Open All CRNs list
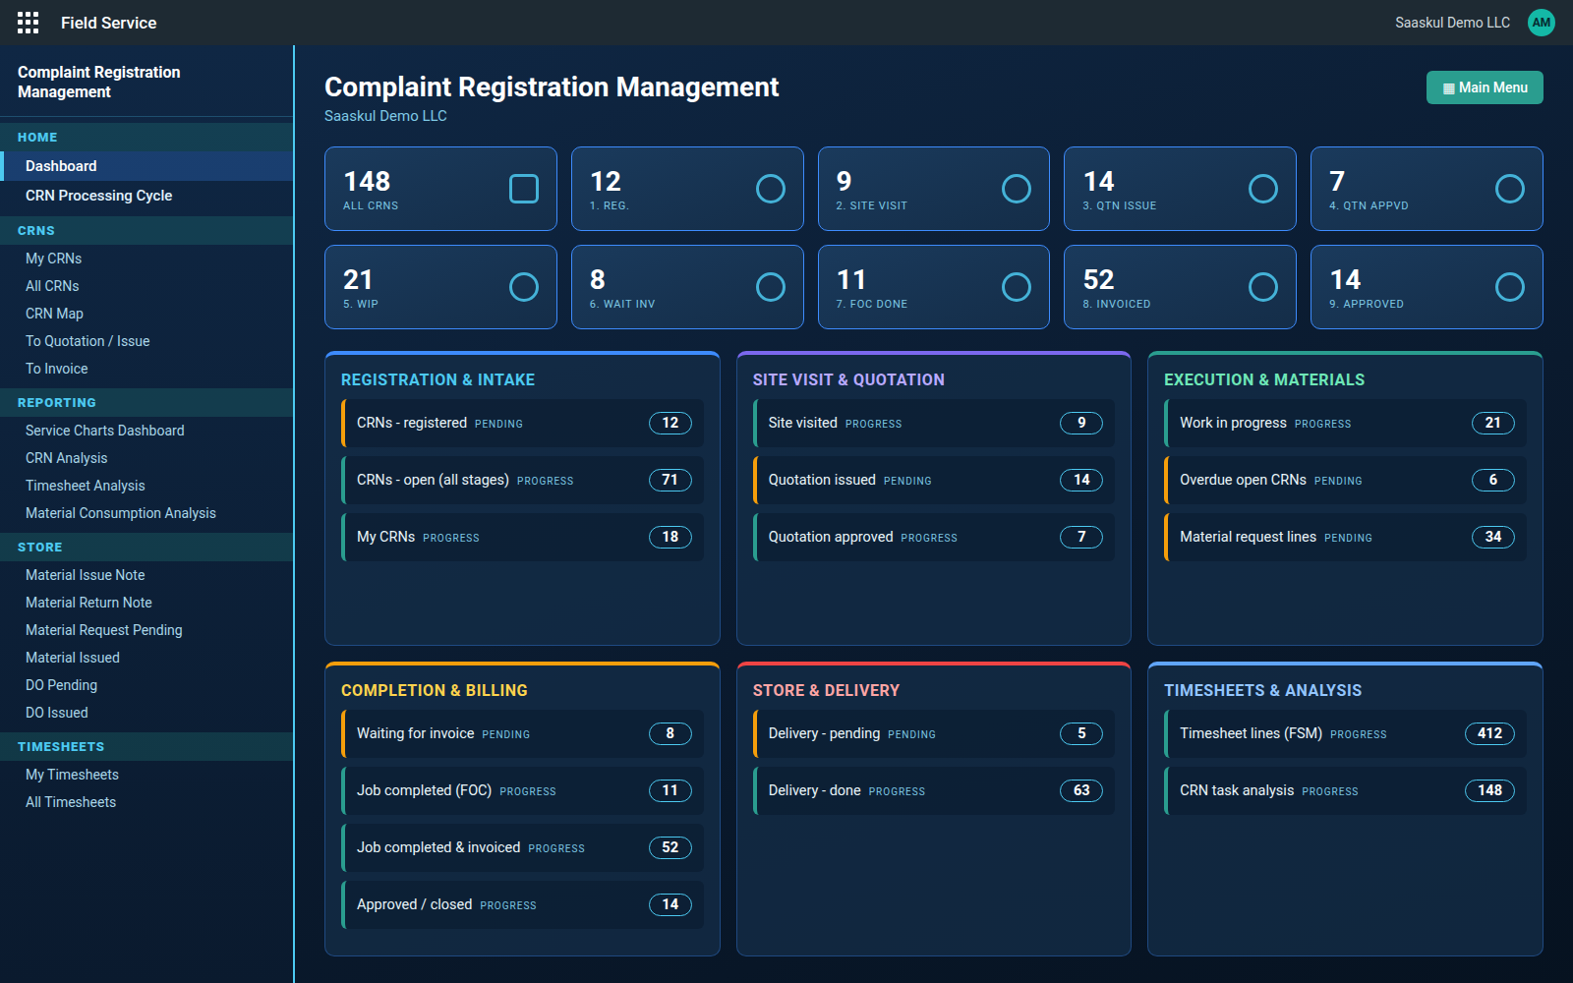Viewport: 1573px width, 983px height. coord(146,286)
